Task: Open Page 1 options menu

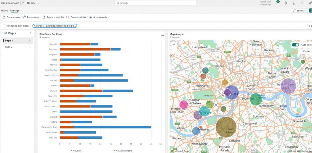Action: coord(30,41)
